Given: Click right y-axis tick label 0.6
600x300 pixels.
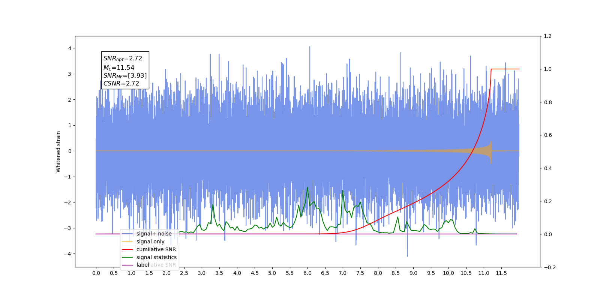Looking at the screenshot, I should (x=547, y=135).
